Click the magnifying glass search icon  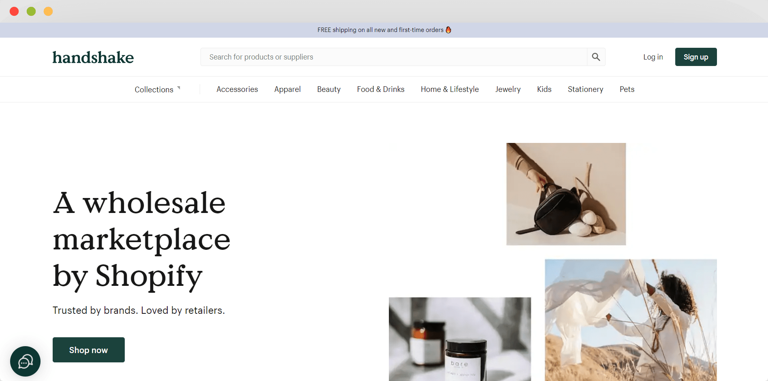pos(596,57)
